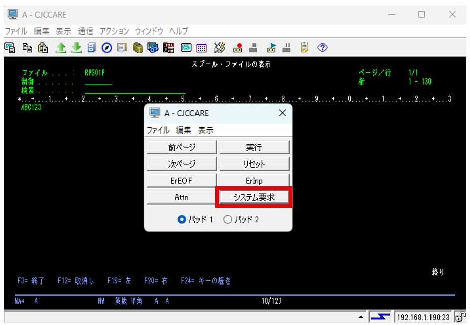Open the アクション menu in main window

click(x=114, y=31)
